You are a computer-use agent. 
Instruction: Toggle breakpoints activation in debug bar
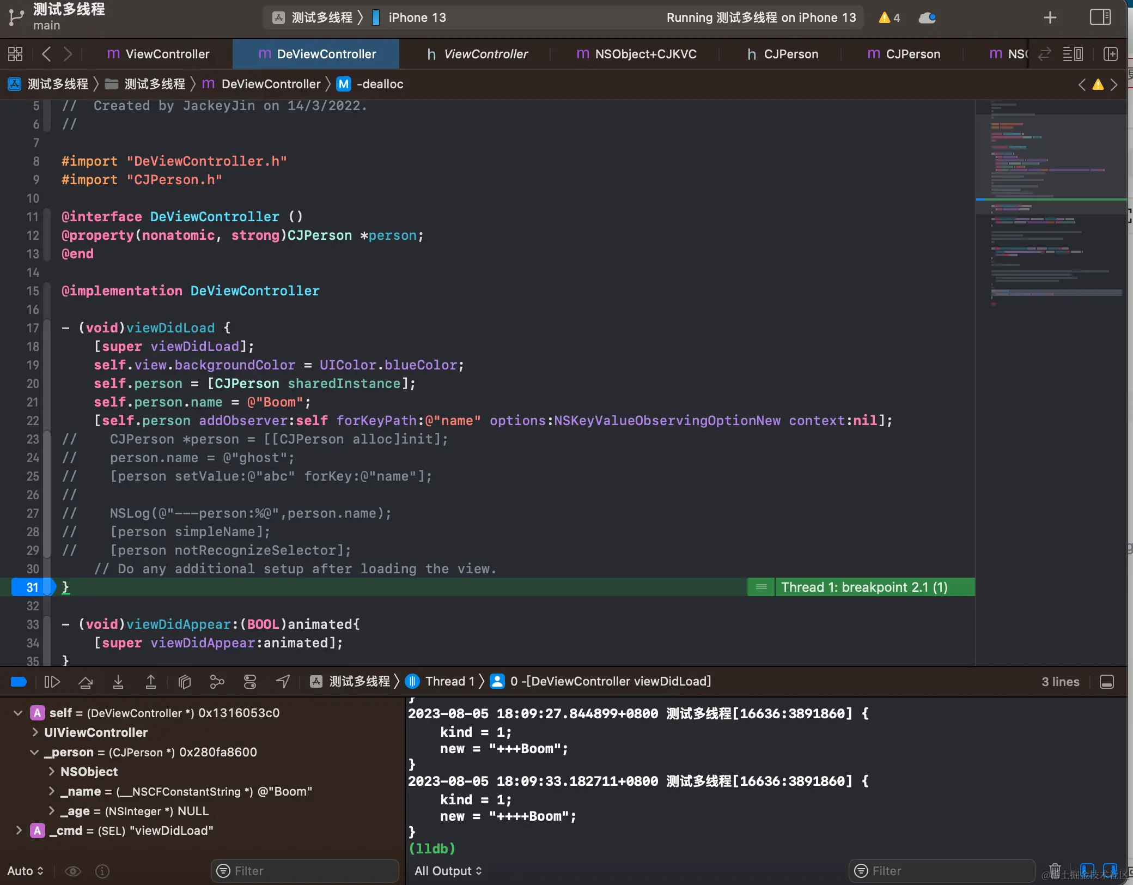pyautogui.click(x=19, y=682)
